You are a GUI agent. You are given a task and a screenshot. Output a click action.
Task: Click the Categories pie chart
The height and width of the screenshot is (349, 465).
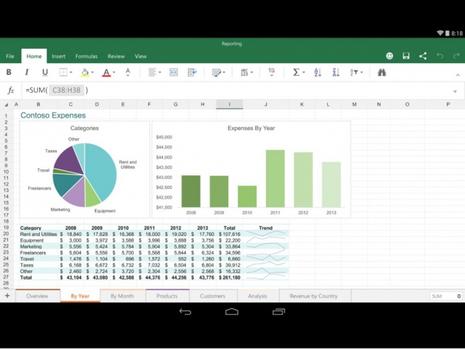(x=85, y=175)
